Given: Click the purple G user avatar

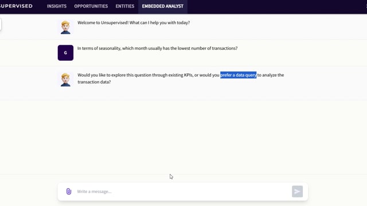Looking at the screenshot, I should (x=65, y=53).
